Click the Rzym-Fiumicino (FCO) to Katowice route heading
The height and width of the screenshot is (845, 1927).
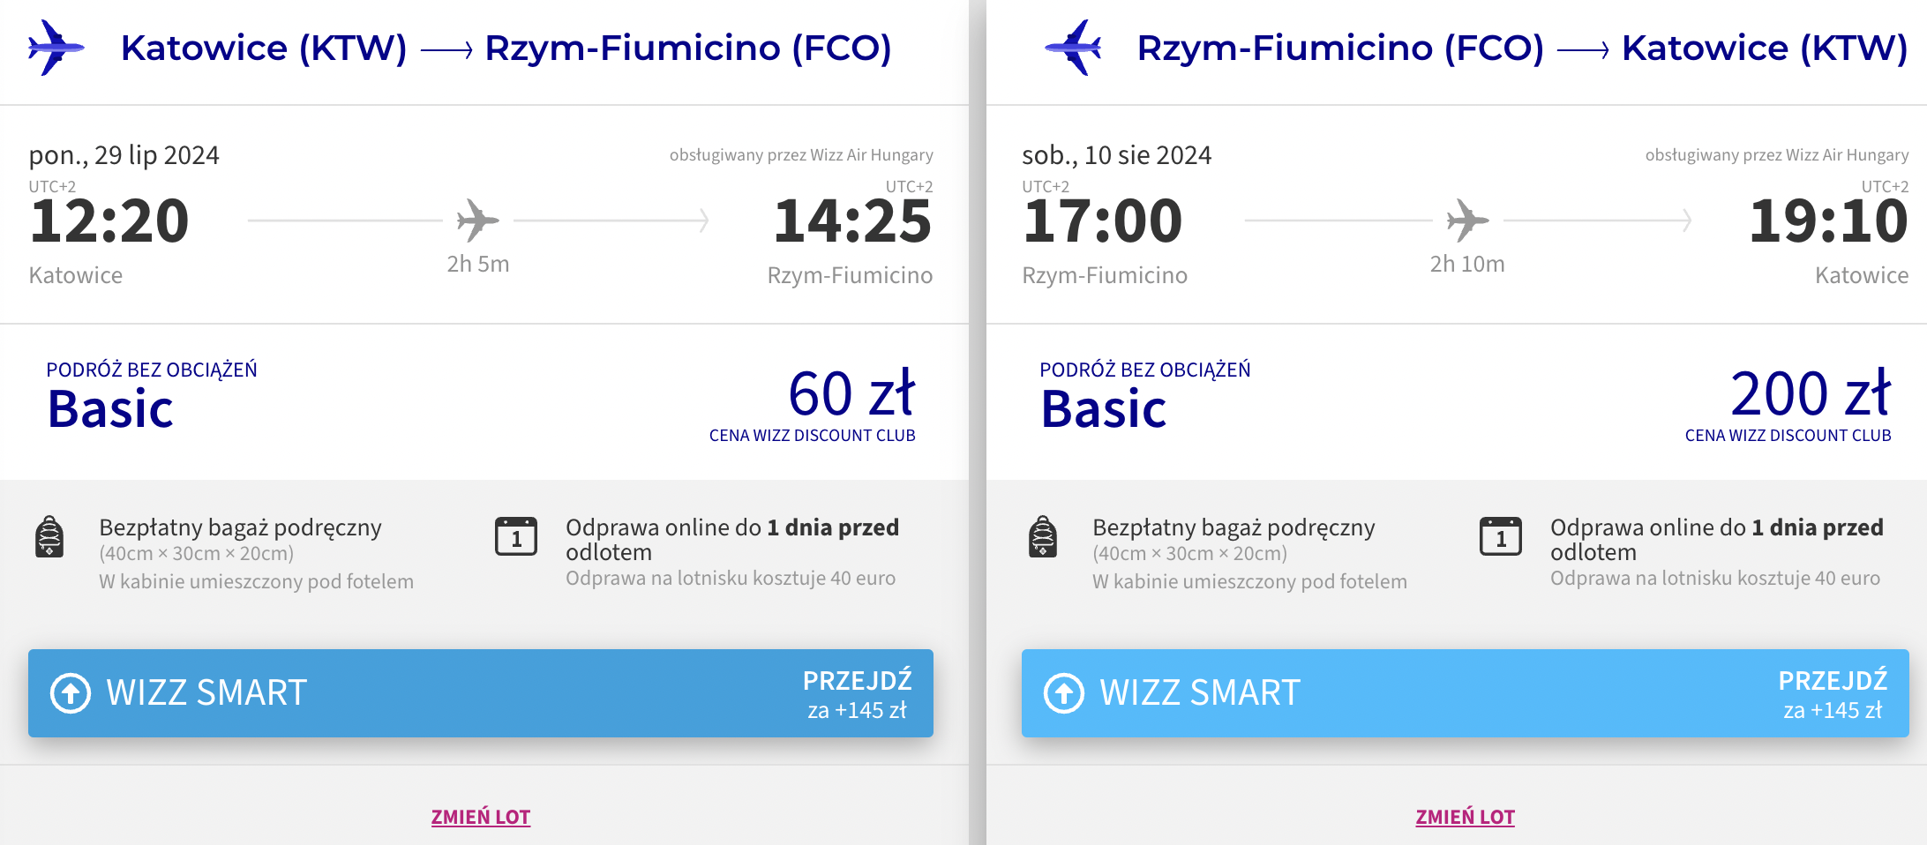[1523, 48]
